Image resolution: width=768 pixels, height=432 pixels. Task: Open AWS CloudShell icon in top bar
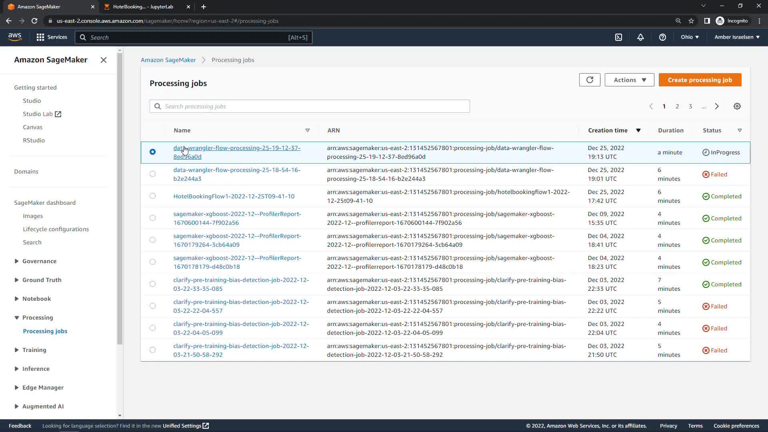tap(618, 37)
